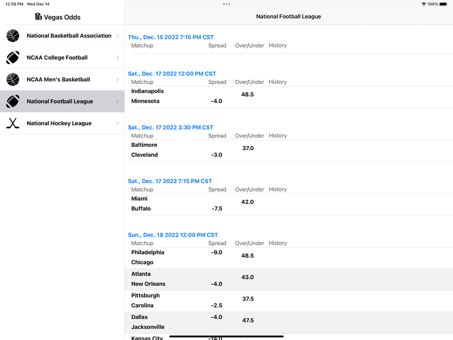Click the Sat., Dec. 17 2022 3:30 PM header

170,127
